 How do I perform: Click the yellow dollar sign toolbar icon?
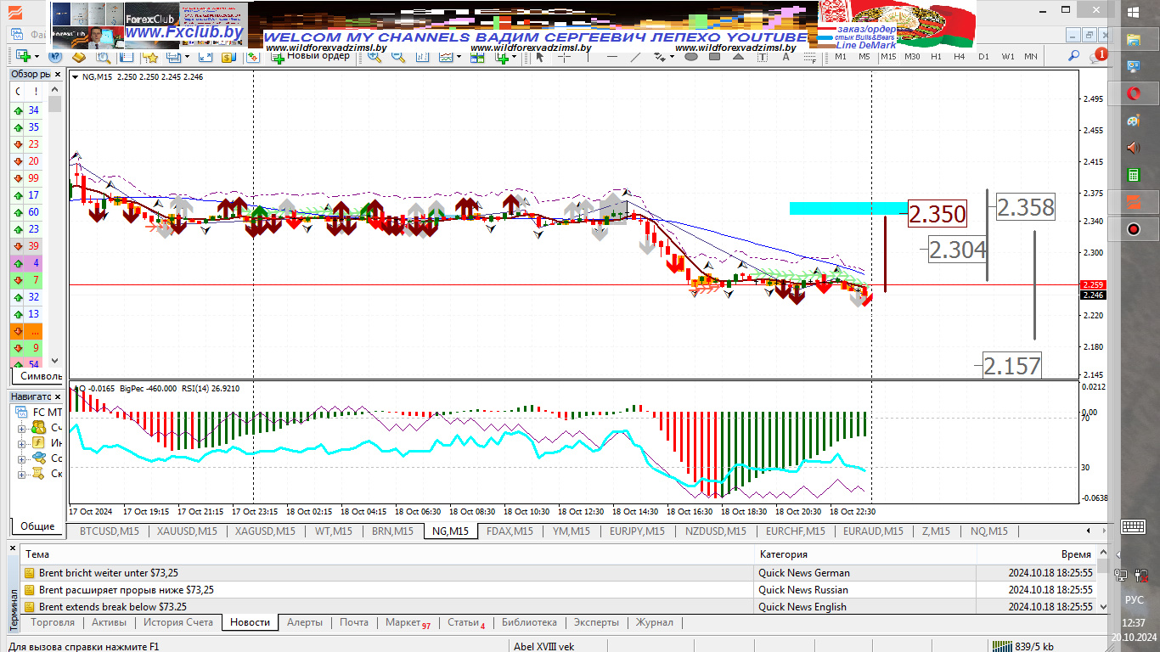(228, 57)
